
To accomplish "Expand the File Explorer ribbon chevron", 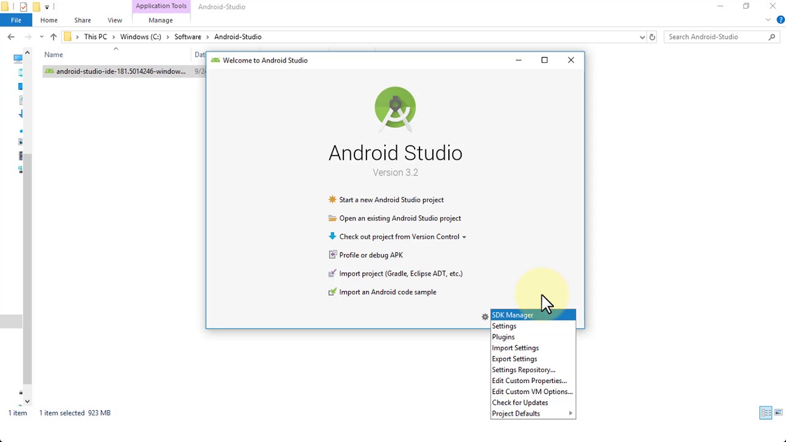I will [x=768, y=20].
